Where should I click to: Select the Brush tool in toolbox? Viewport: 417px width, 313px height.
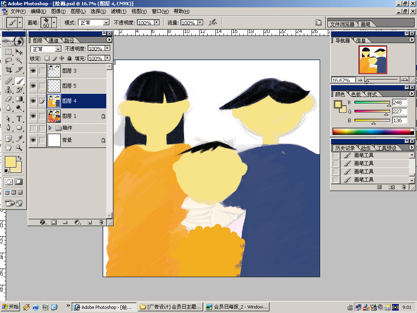19,81
